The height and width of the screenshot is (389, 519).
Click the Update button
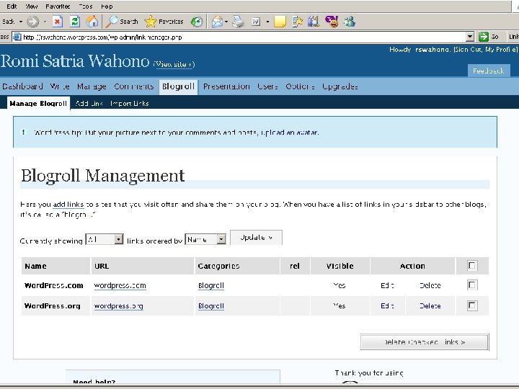point(256,238)
